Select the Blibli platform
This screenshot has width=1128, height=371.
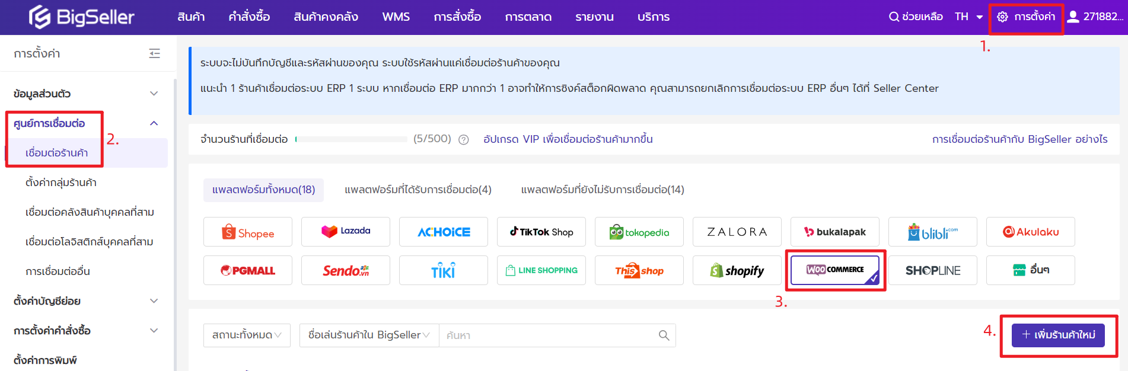(933, 232)
